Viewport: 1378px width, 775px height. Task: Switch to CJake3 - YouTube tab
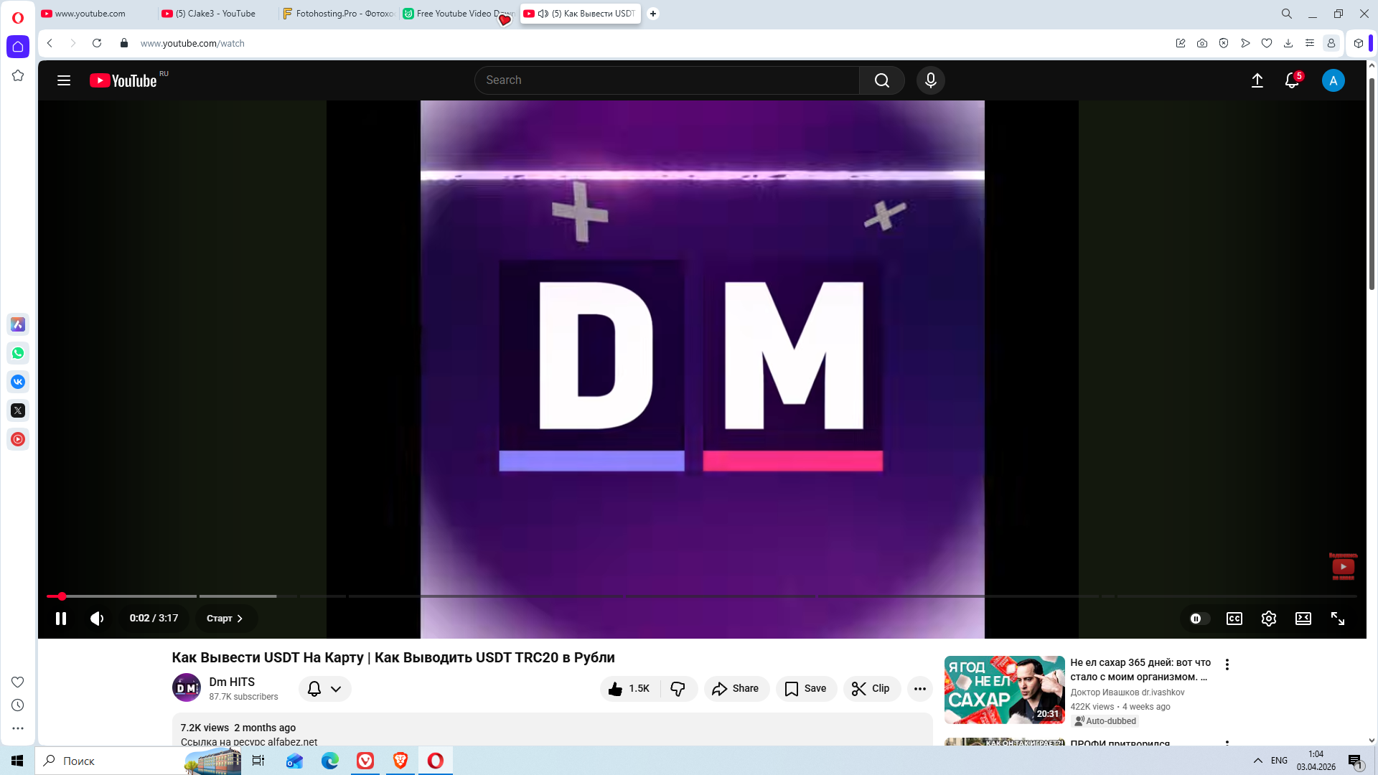coord(215,14)
